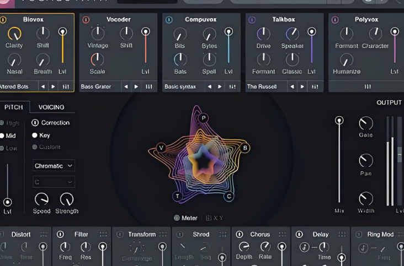Select the Key radio option
404x266 pixels.
pyautogui.click(x=35, y=135)
